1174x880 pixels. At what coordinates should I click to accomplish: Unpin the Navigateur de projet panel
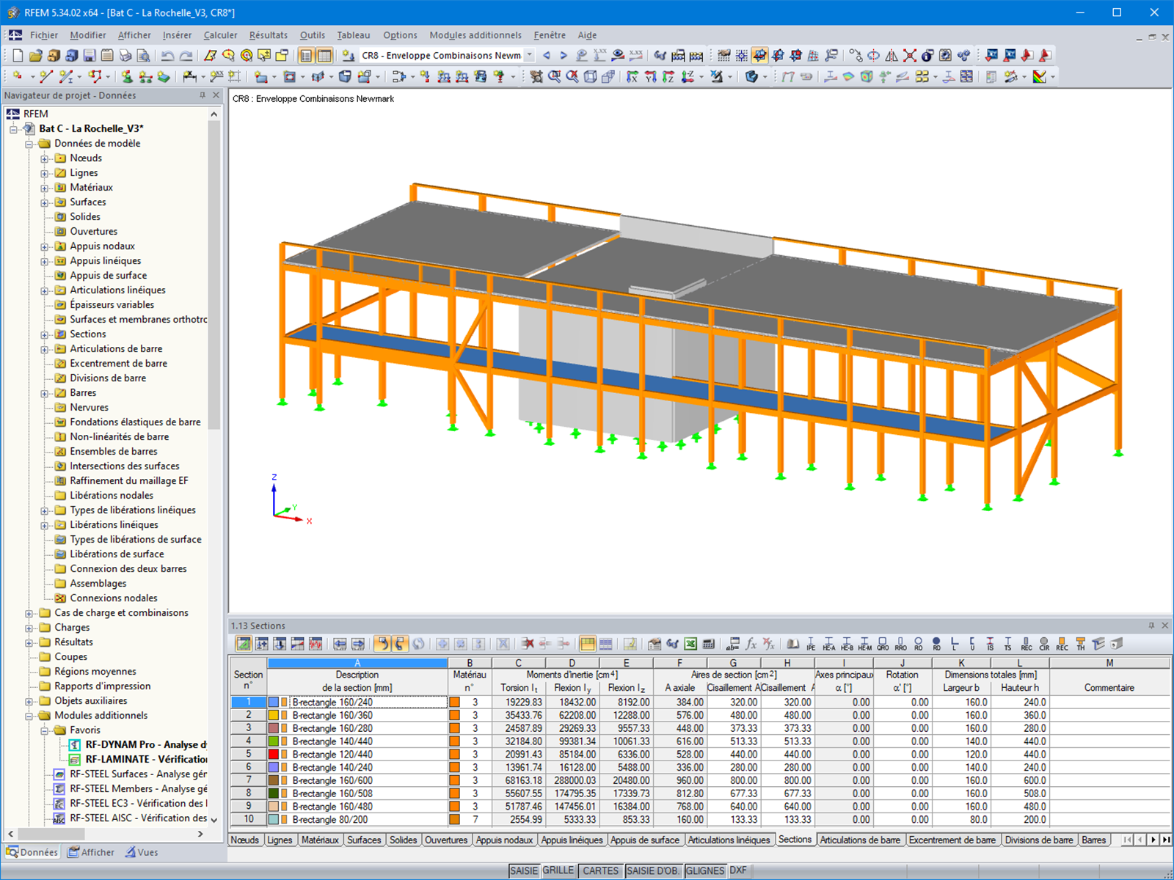pyautogui.click(x=202, y=95)
